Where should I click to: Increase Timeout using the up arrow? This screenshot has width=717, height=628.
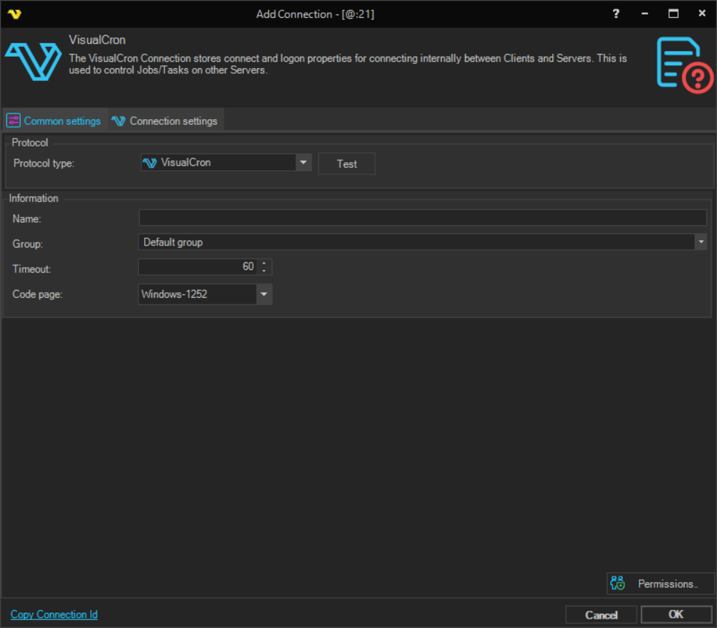point(265,263)
